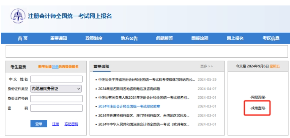Select 问题解答 in the nav bar

tap(164, 38)
